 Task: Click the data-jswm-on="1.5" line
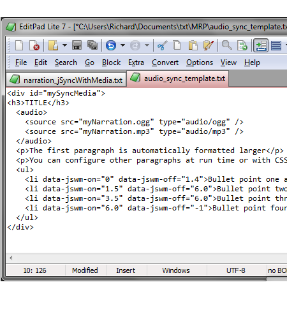[156, 189]
